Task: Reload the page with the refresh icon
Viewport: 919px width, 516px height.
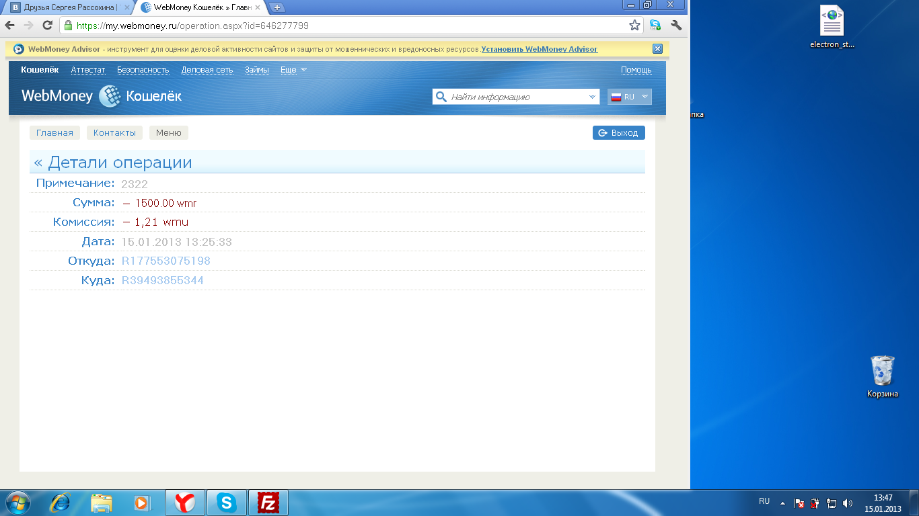Action: [x=47, y=25]
